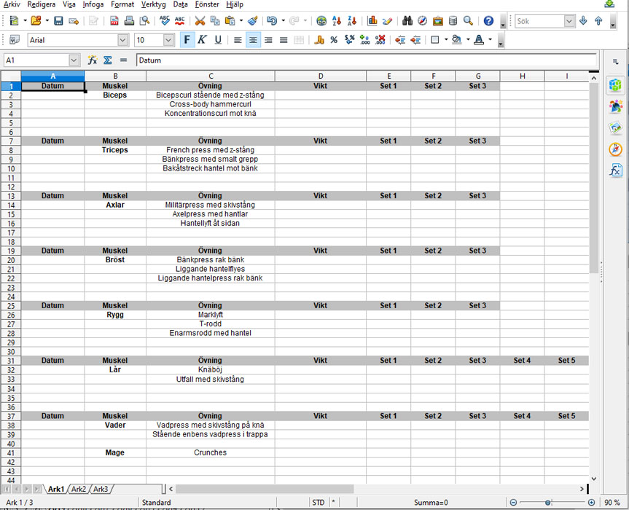The height and width of the screenshot is (510, 629).
Task: Open Data Sources database icon
Action: tap(453, 21)
